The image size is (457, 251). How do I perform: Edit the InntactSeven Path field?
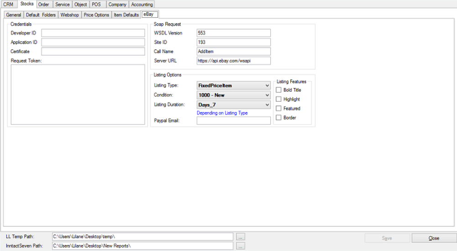(142, 246)
